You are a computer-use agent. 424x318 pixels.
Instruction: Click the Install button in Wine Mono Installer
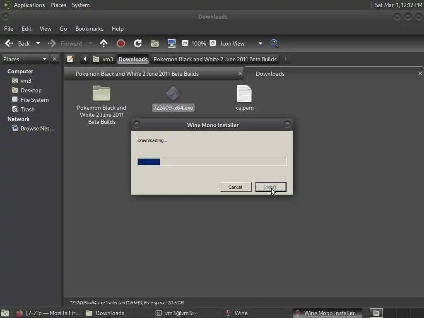pyautogui.click(x=271, y=187)
